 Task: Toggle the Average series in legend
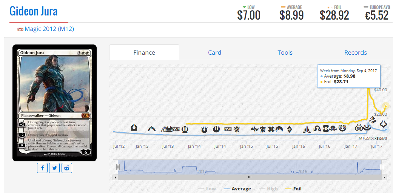point(237,189)
